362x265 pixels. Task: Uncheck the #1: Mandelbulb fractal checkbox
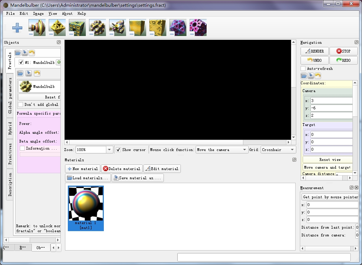(x=21, y=62)
